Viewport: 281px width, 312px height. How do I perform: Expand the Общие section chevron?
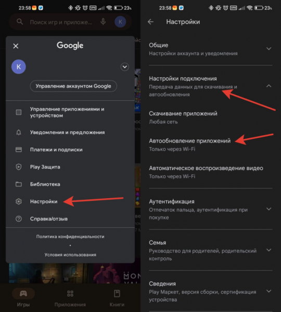point(269,49)
